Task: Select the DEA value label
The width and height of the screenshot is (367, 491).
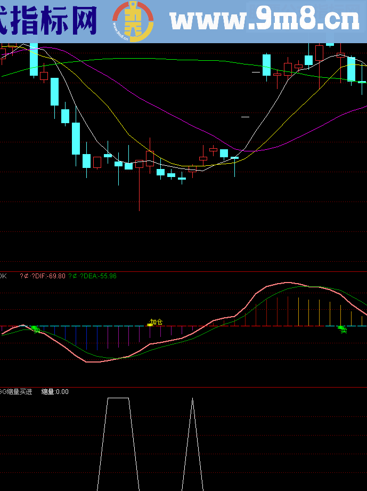Action: pos(92,276)
